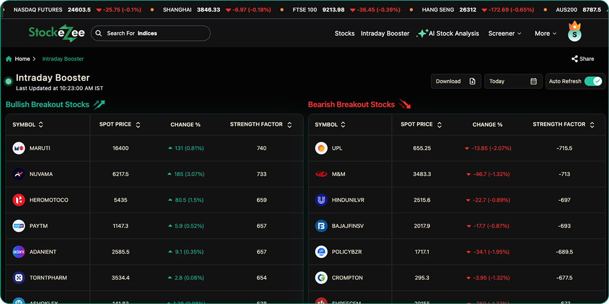The height and width of the screenshot is (304, 609).
Task: Click the AI Stock Analysis sparkle icon
Action: pyautogui.click(x=422, y=34)
